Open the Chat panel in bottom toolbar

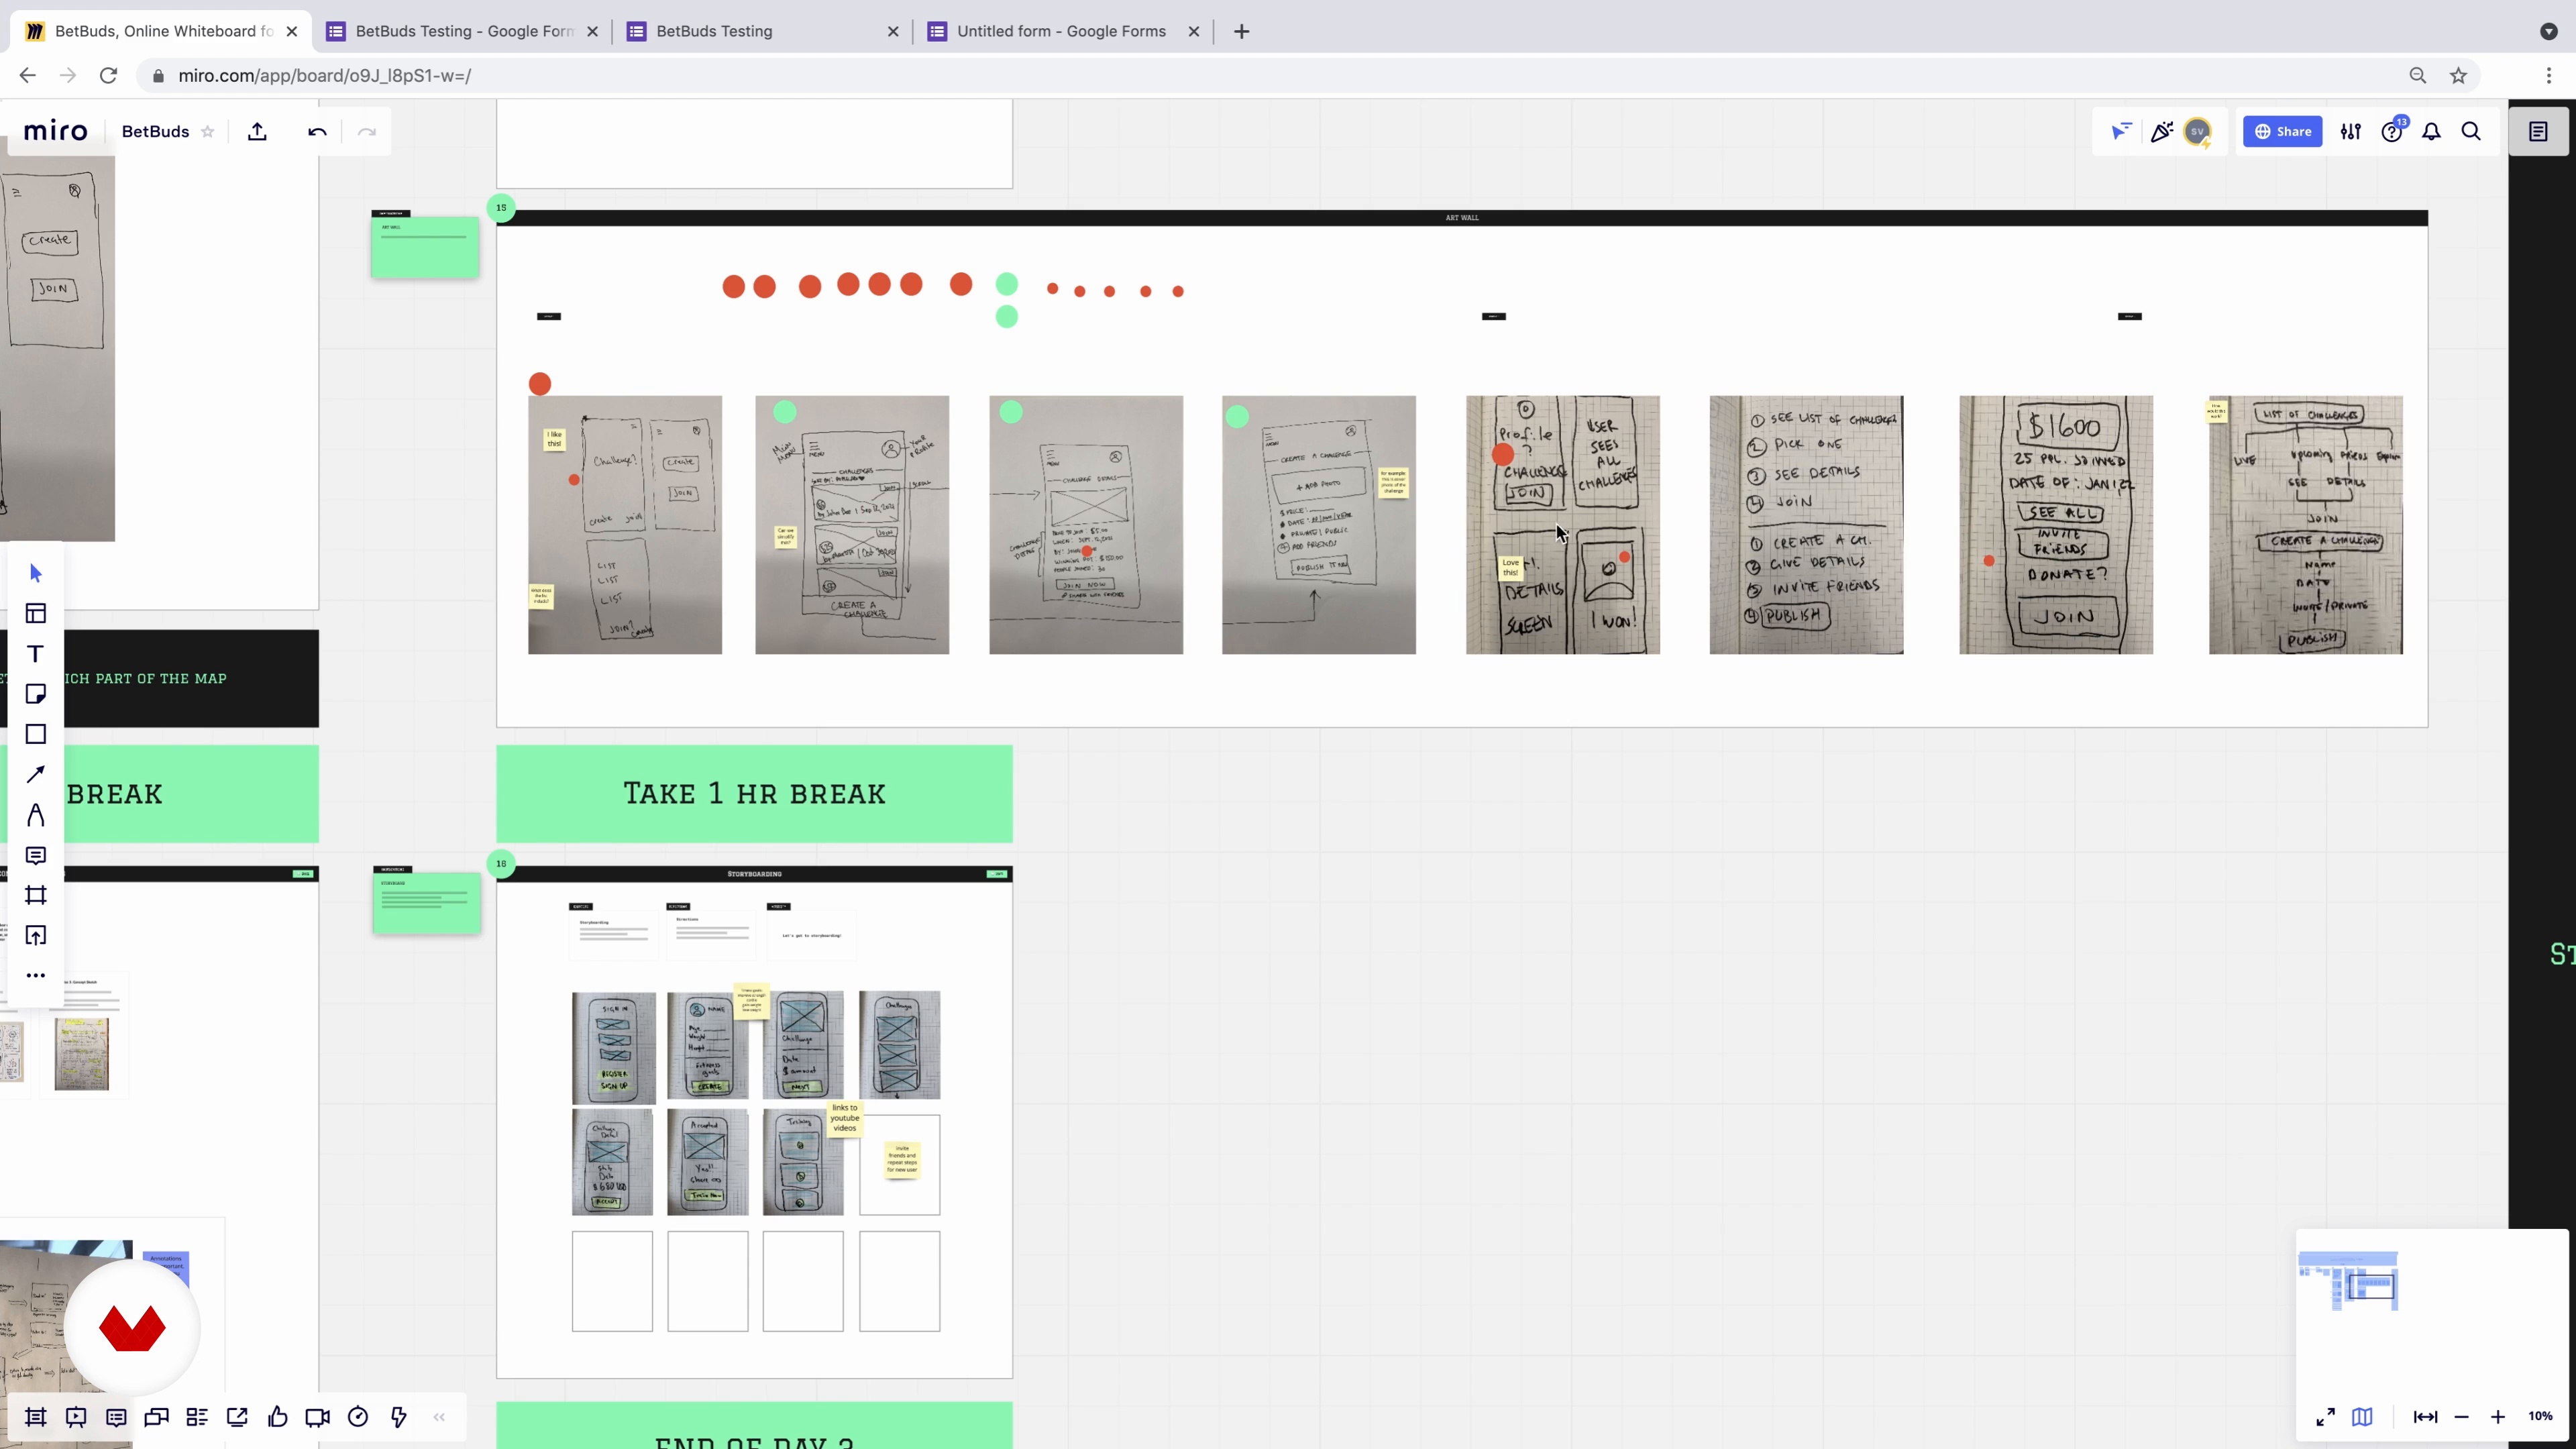157,1417
